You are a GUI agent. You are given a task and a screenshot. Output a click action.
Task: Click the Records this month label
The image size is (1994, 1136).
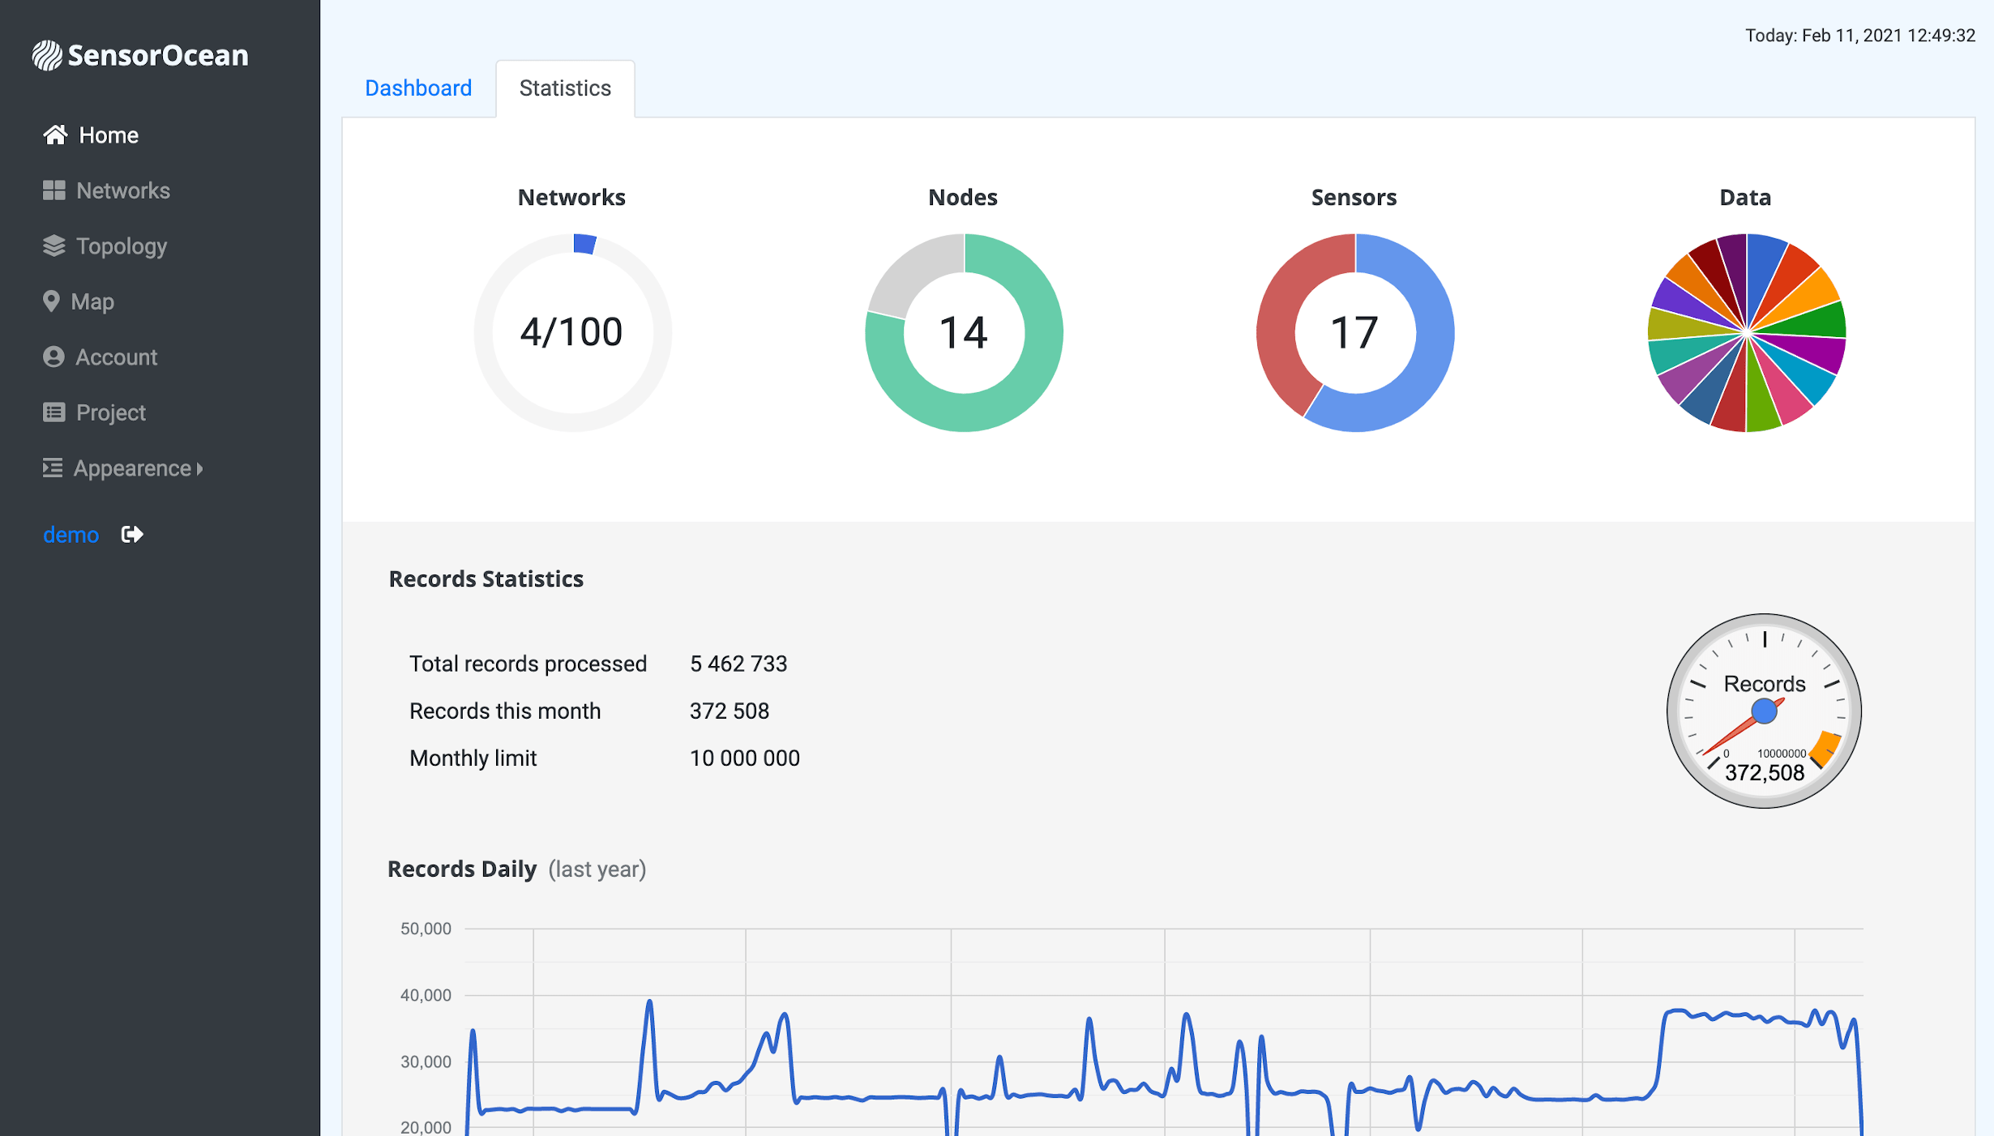click(x=505, y=711)
